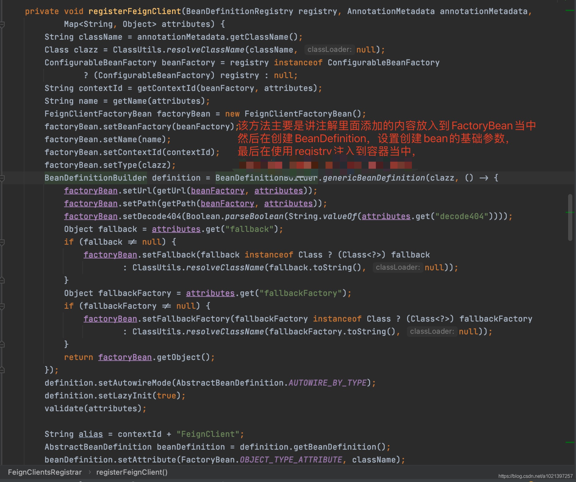Viewport: 576px width, 482px height.
Task: Collapse the 'if (fallback != null)' block
Action: tap(2, 242)
